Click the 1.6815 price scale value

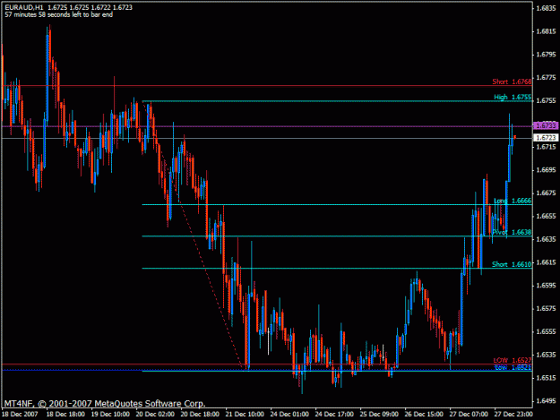547,31
